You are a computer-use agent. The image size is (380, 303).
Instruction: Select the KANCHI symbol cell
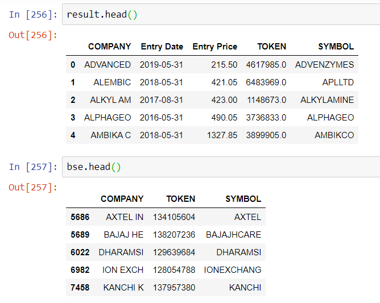click(x=245, y=288)
